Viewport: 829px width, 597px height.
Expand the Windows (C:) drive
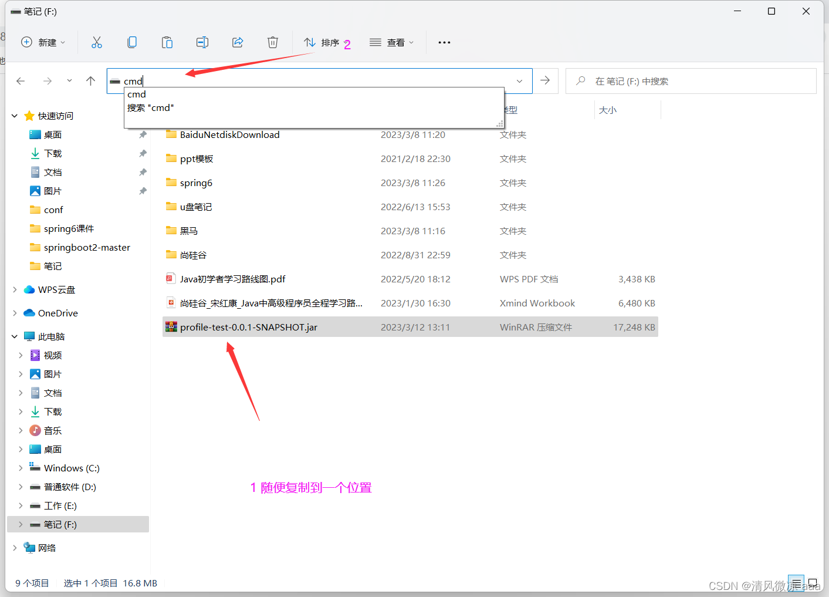coord(21,468)
